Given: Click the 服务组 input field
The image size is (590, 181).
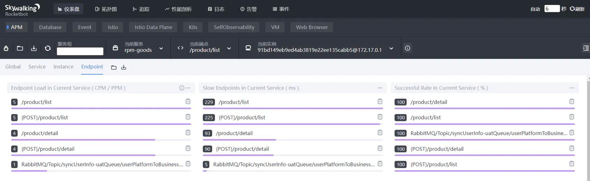Looking at the screenshot, I should coord(80,51).
